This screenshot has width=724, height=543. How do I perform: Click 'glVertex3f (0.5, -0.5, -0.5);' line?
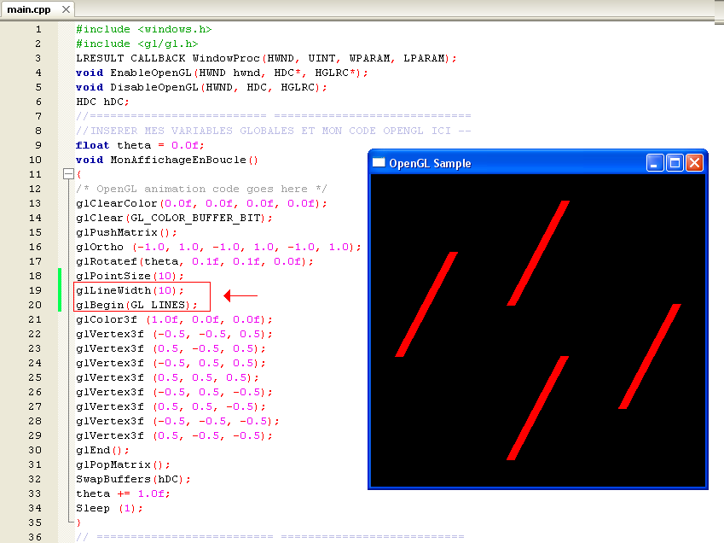click(x=174, y=435)
